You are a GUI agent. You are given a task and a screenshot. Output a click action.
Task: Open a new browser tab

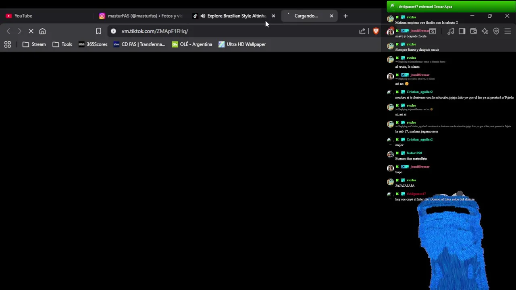[345, 16]
